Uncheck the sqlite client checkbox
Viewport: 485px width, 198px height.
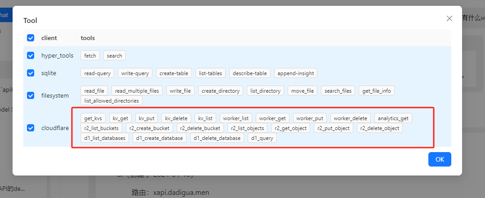[x=31, y=73]
